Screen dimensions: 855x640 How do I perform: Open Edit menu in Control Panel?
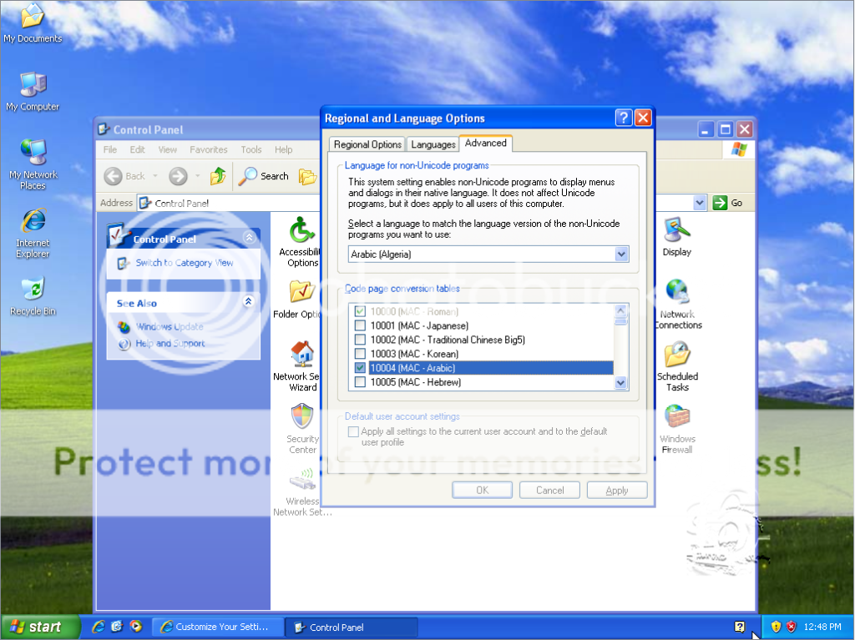pyautogui.click(x=138, y=149)
